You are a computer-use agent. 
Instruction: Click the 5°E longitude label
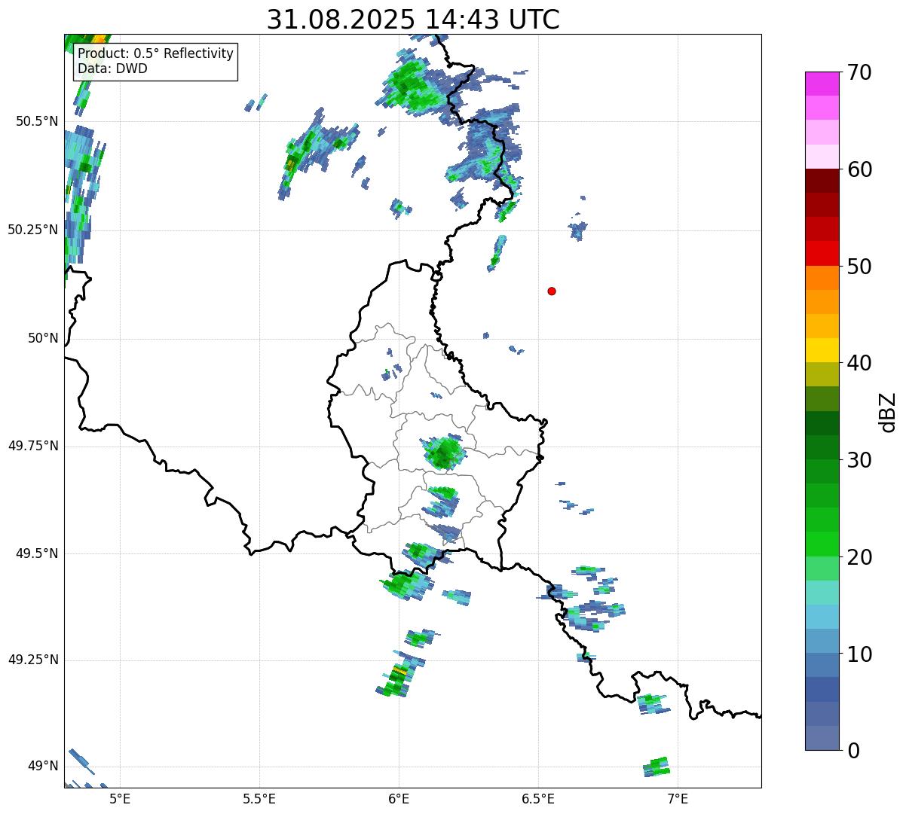point(120,798)
